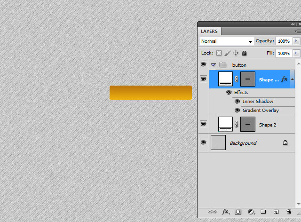Screen dimensions: 301x222
Task: Select the selected Shape layer thumbnail
Action: 226,79
